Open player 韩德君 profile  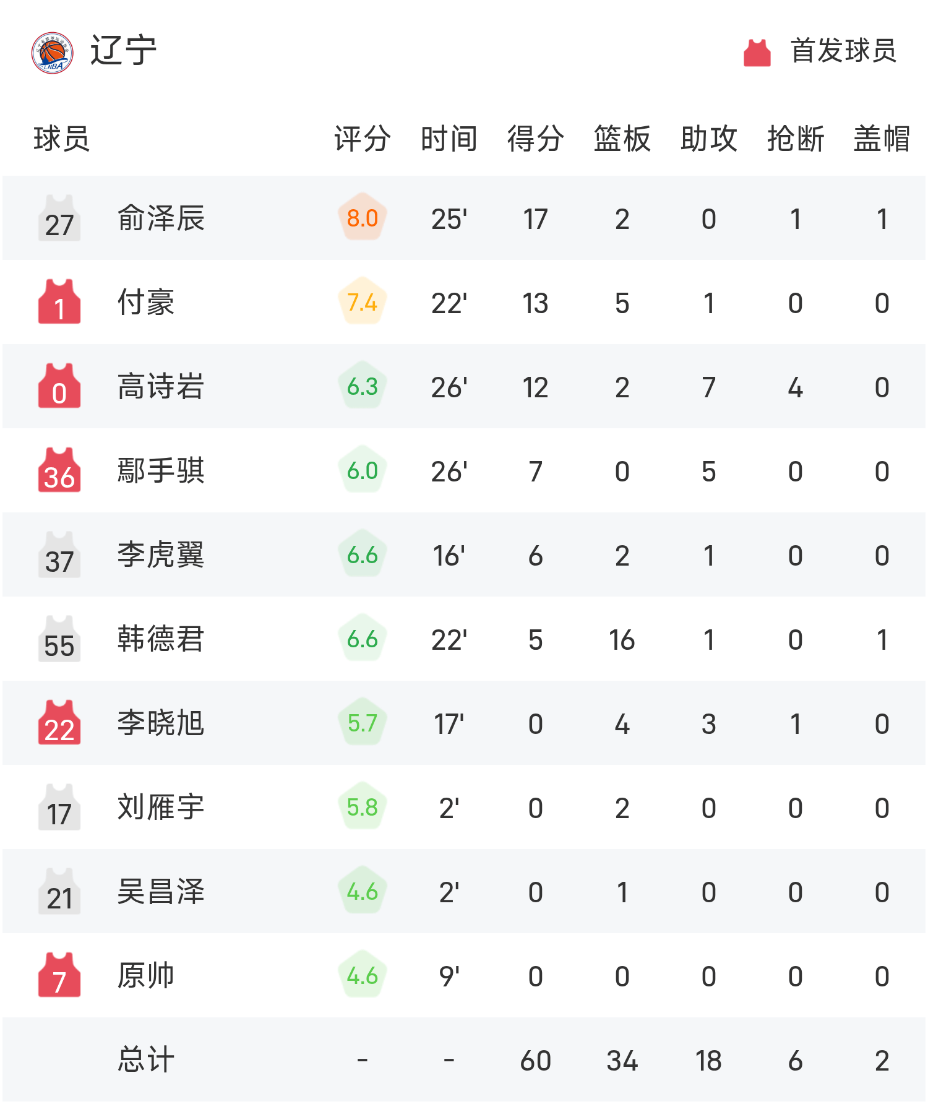[161, 639]
